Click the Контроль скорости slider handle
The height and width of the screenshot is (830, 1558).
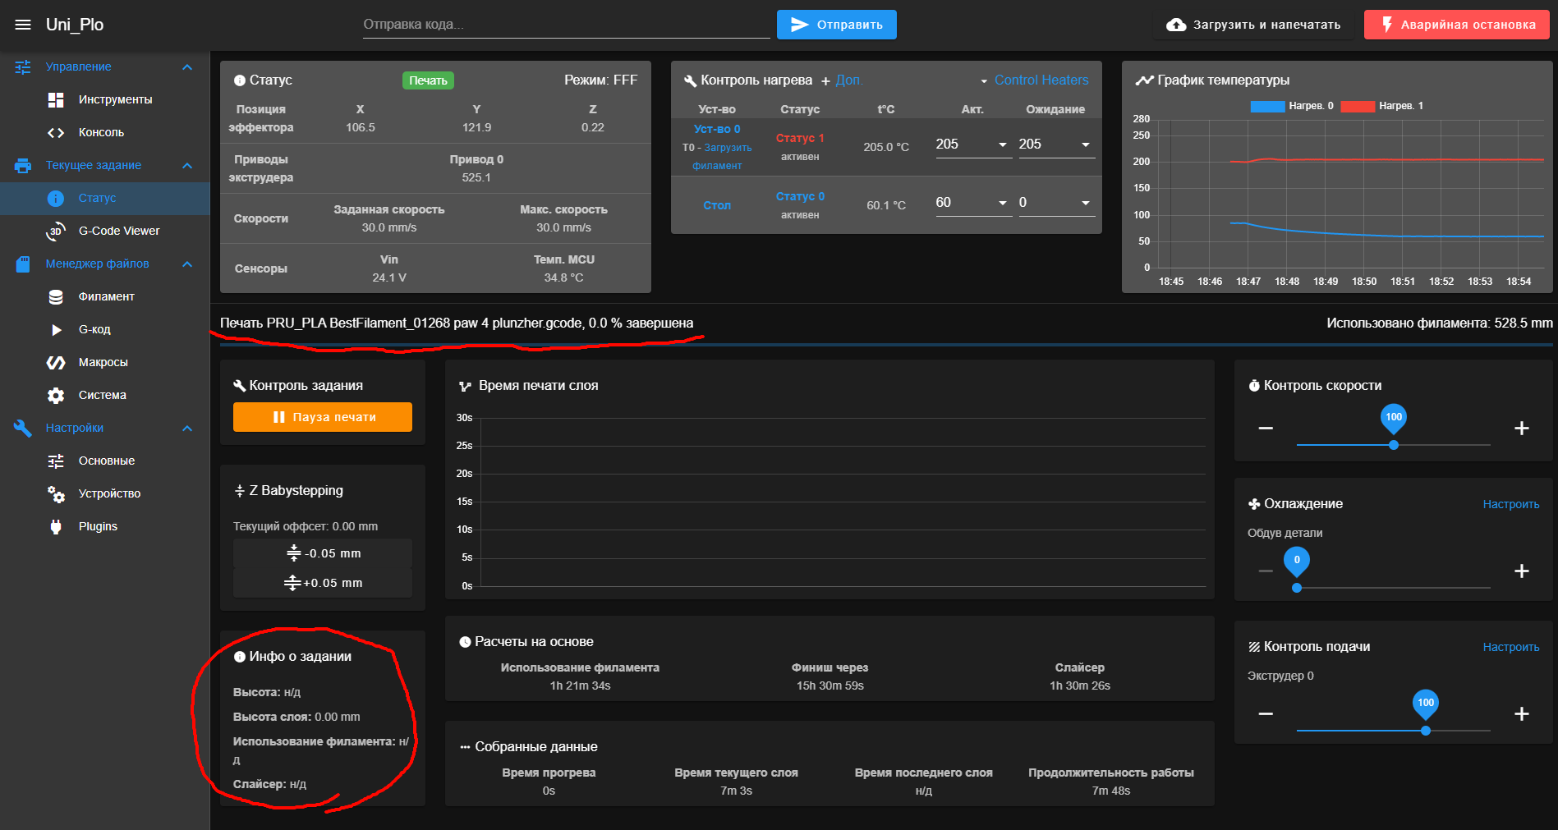tap(1394, 445)
